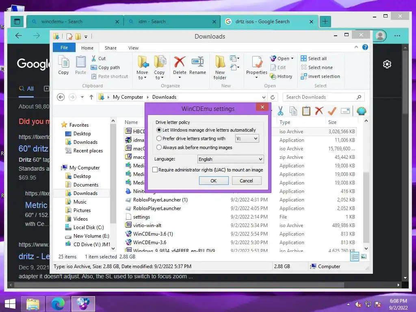Click the browser back arrow
The image size is (416, 312).
19,36
